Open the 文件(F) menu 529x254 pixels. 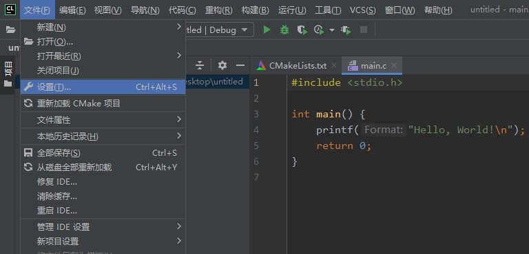click(x=37, y=10)
